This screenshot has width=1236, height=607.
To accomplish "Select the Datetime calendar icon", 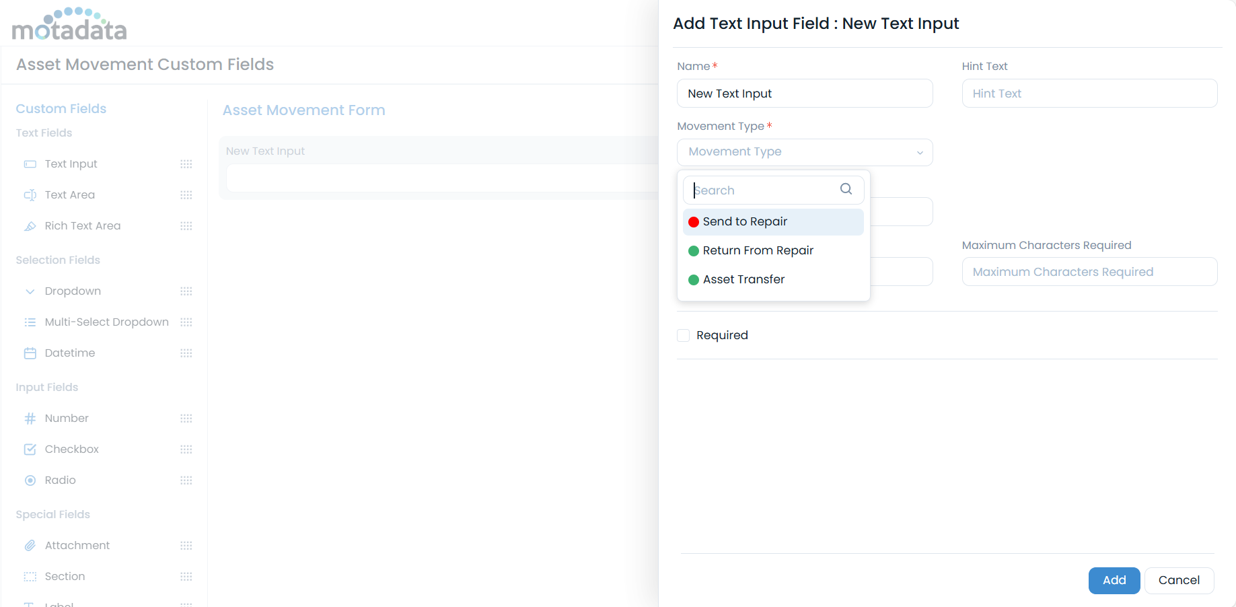I will tap(30, 353).
